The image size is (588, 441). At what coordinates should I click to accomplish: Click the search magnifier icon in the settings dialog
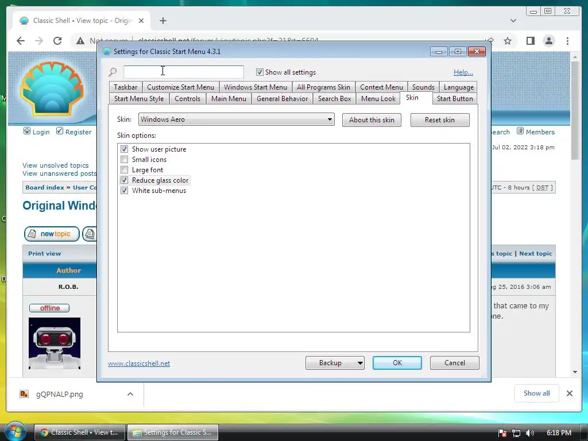pyautogui.click(x=113, y=72)
